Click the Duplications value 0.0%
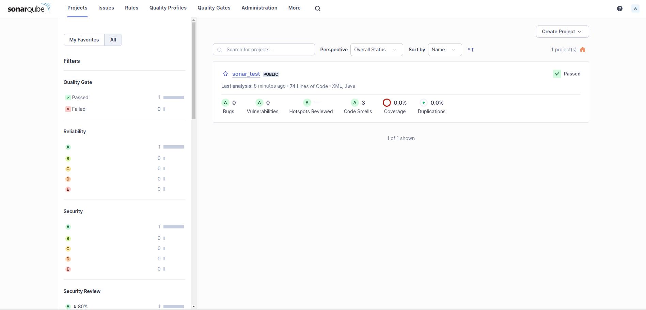646x310 pixels. (x=437, y=103)
